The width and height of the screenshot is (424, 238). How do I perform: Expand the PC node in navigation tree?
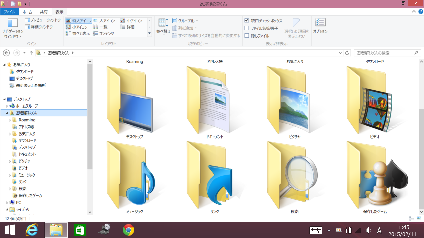pyautogui.click(x=7, y=203)
